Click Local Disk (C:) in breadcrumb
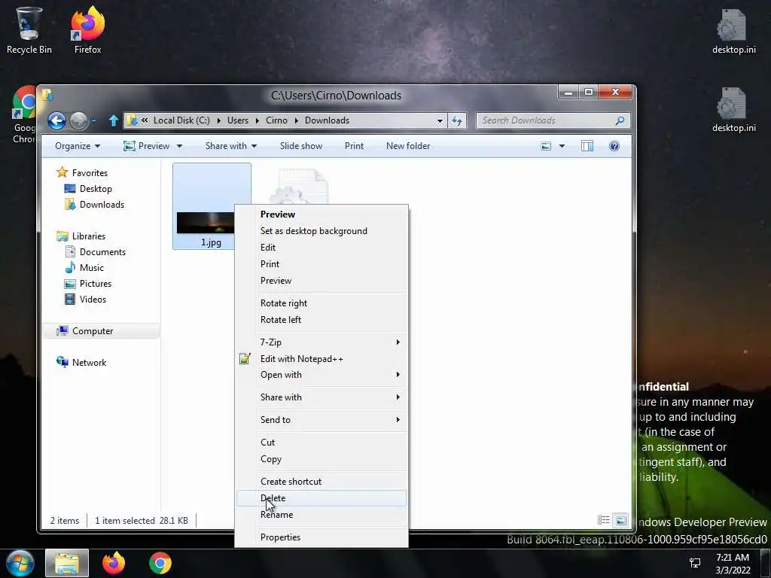Screen dimensions: 771x578 tap(181, 120)
